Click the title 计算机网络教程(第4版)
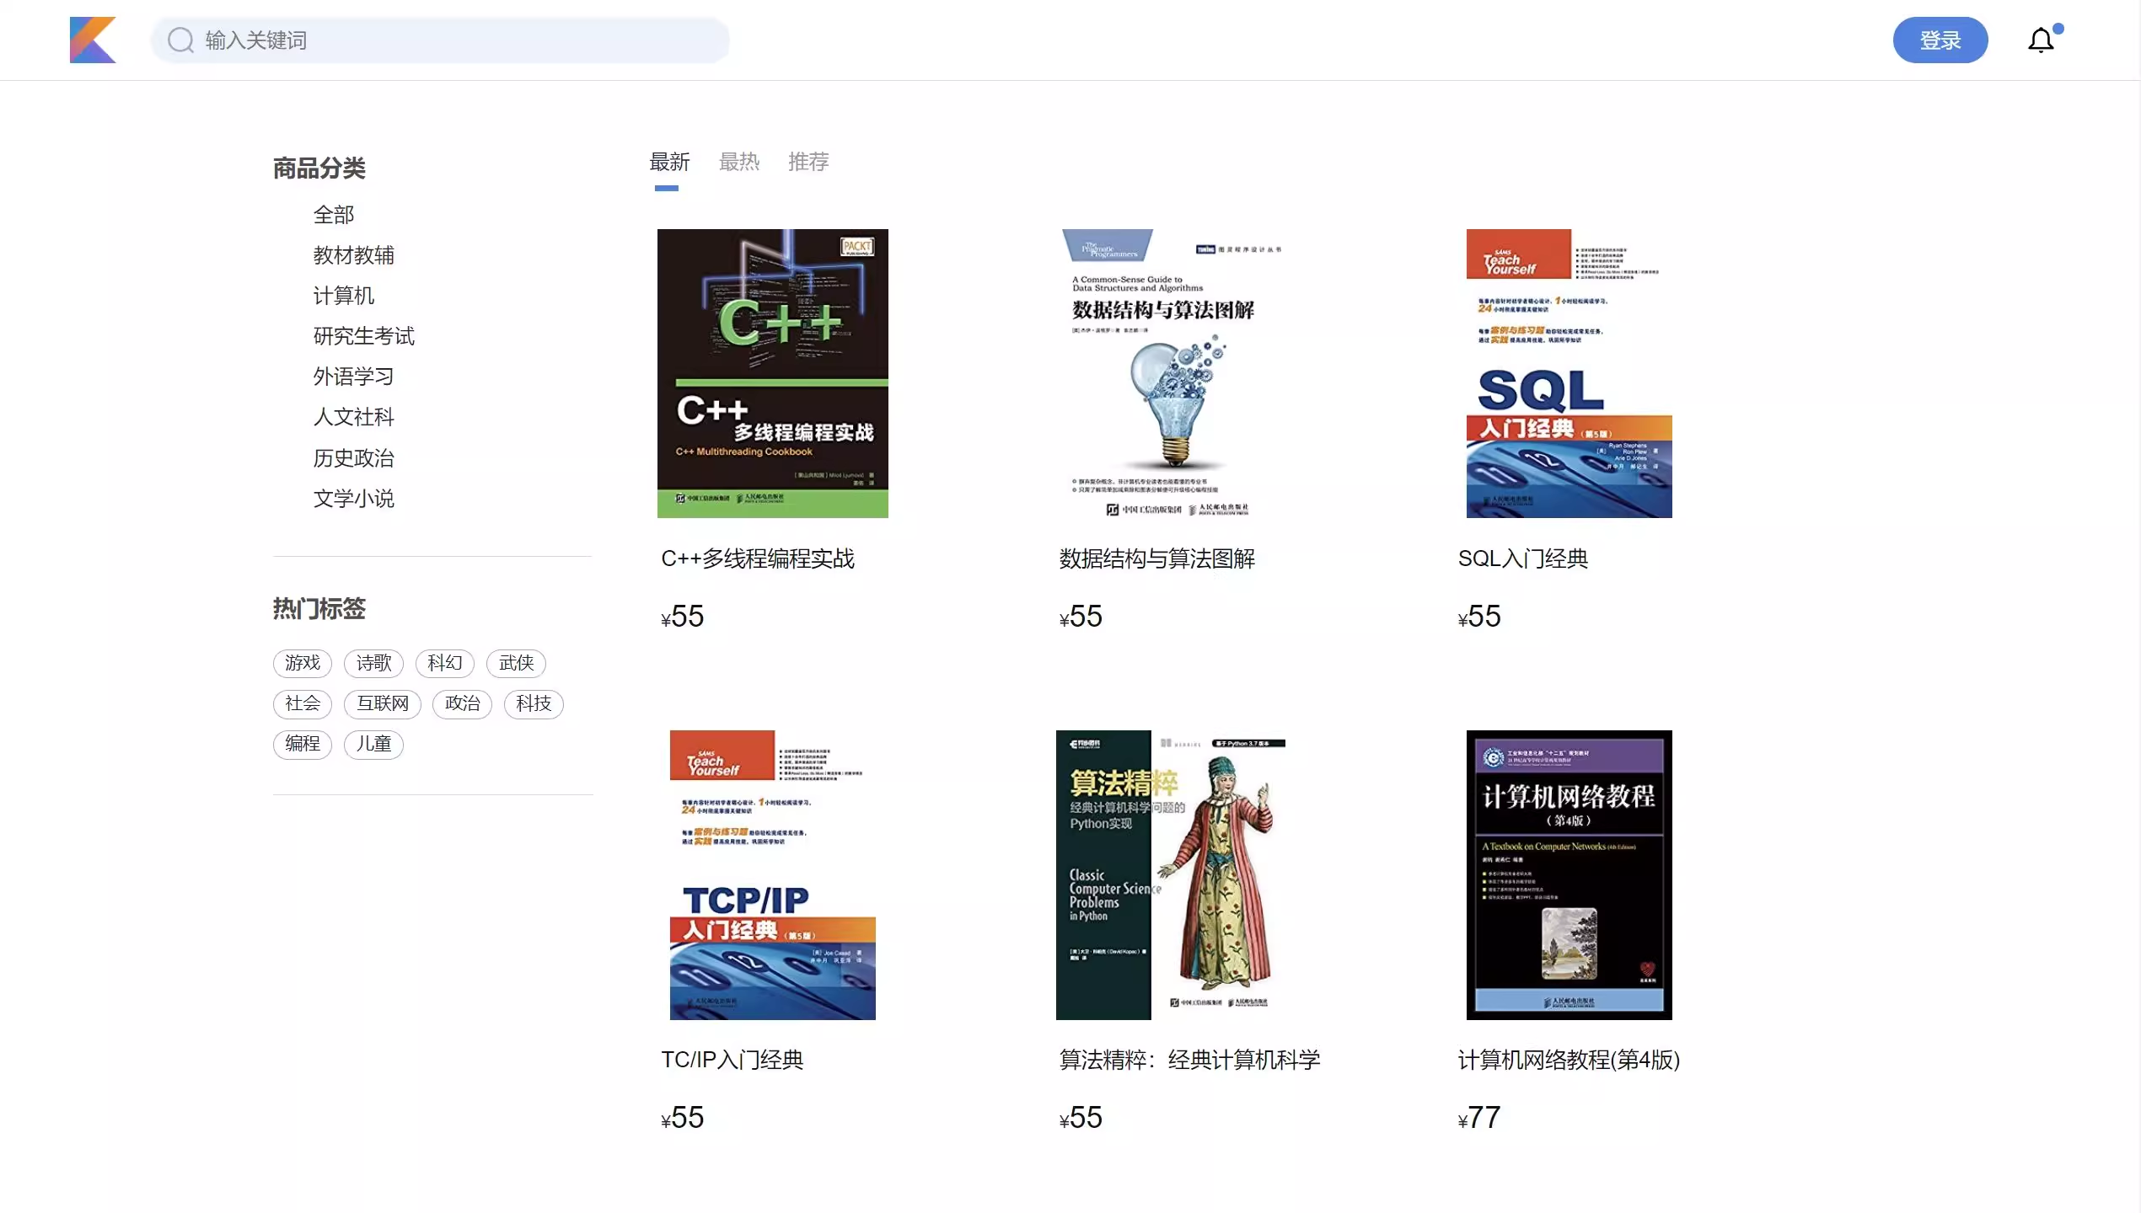This screenshot has height=1213, width=2141. click(1569, 1060)
